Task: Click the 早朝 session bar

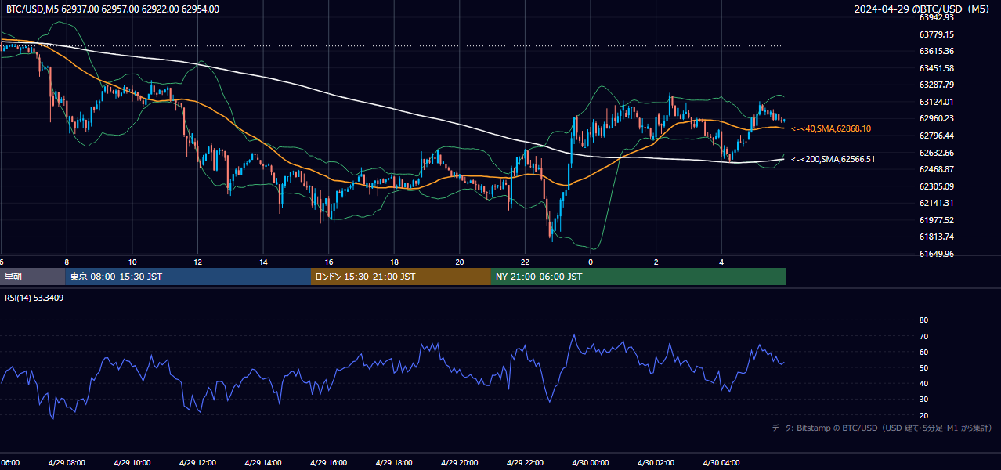Action: tap(32, 277)
